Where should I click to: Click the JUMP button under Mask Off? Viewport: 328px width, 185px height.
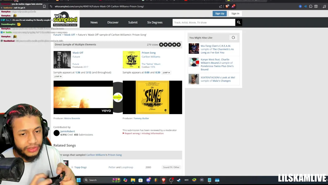(x=58, y=76)
